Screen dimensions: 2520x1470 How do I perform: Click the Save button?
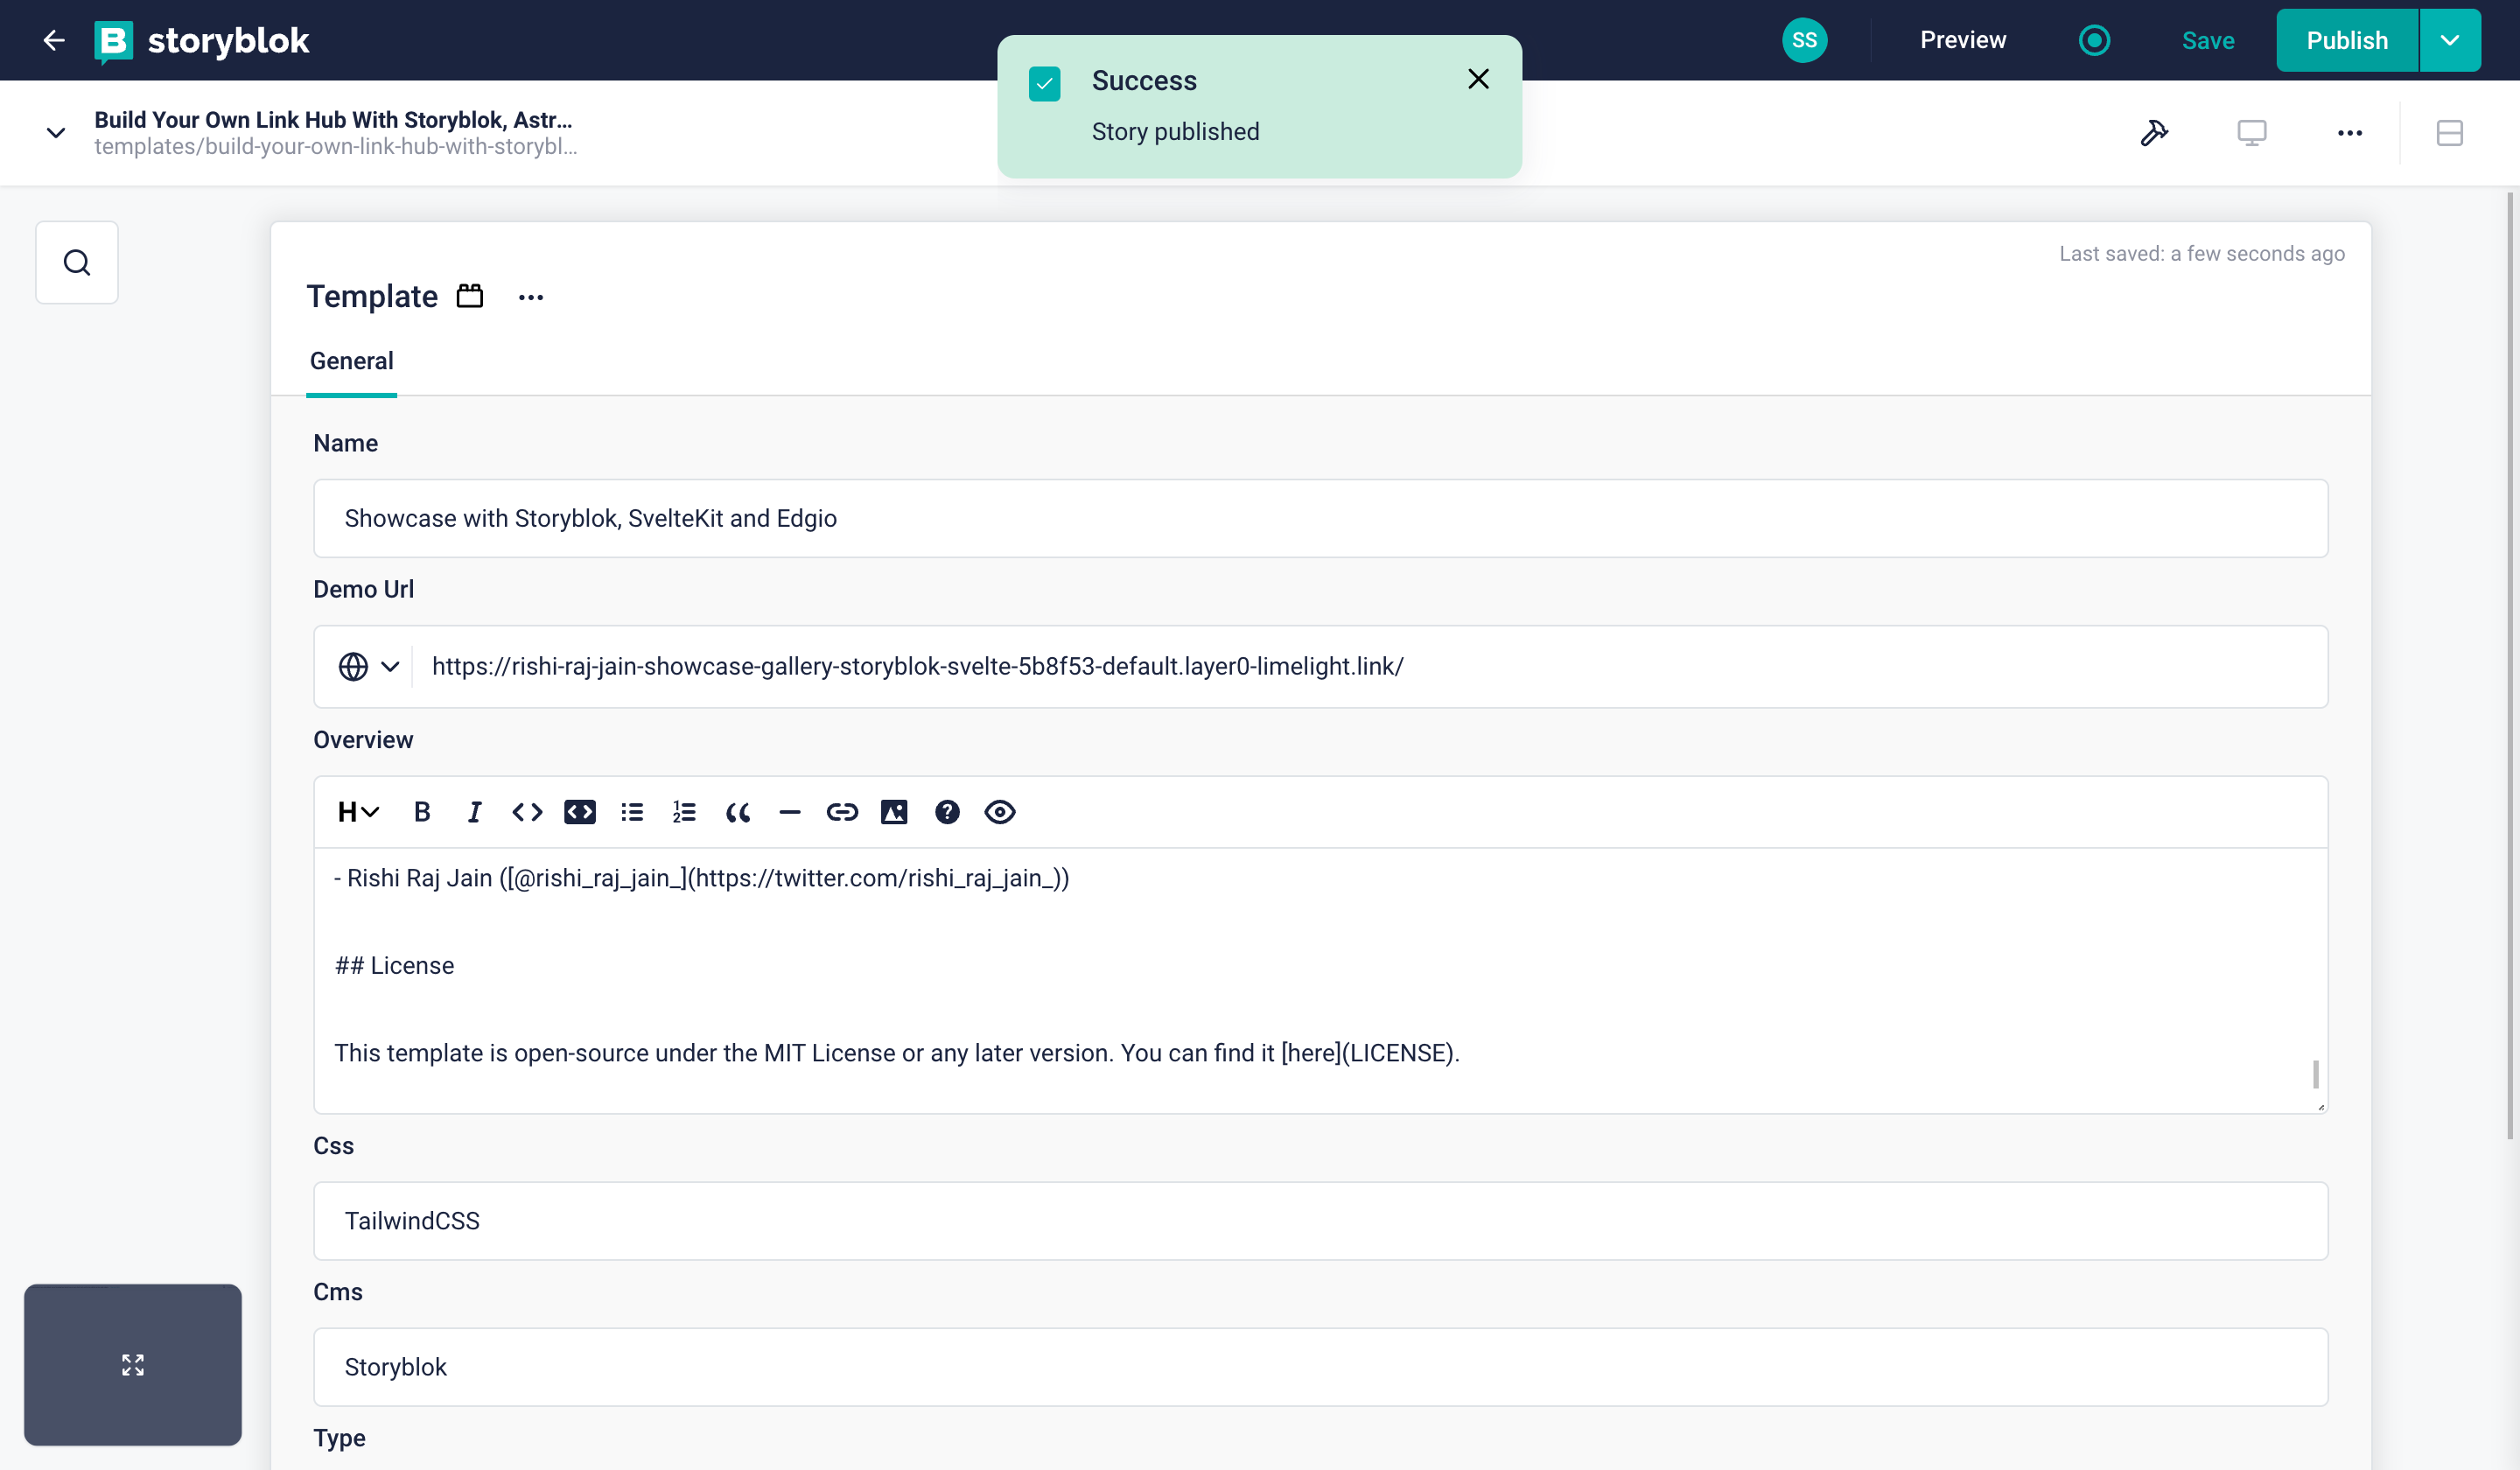(2207, 40)
